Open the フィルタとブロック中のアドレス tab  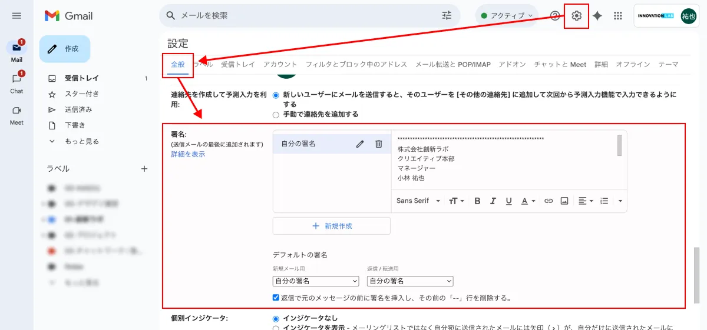356,64
